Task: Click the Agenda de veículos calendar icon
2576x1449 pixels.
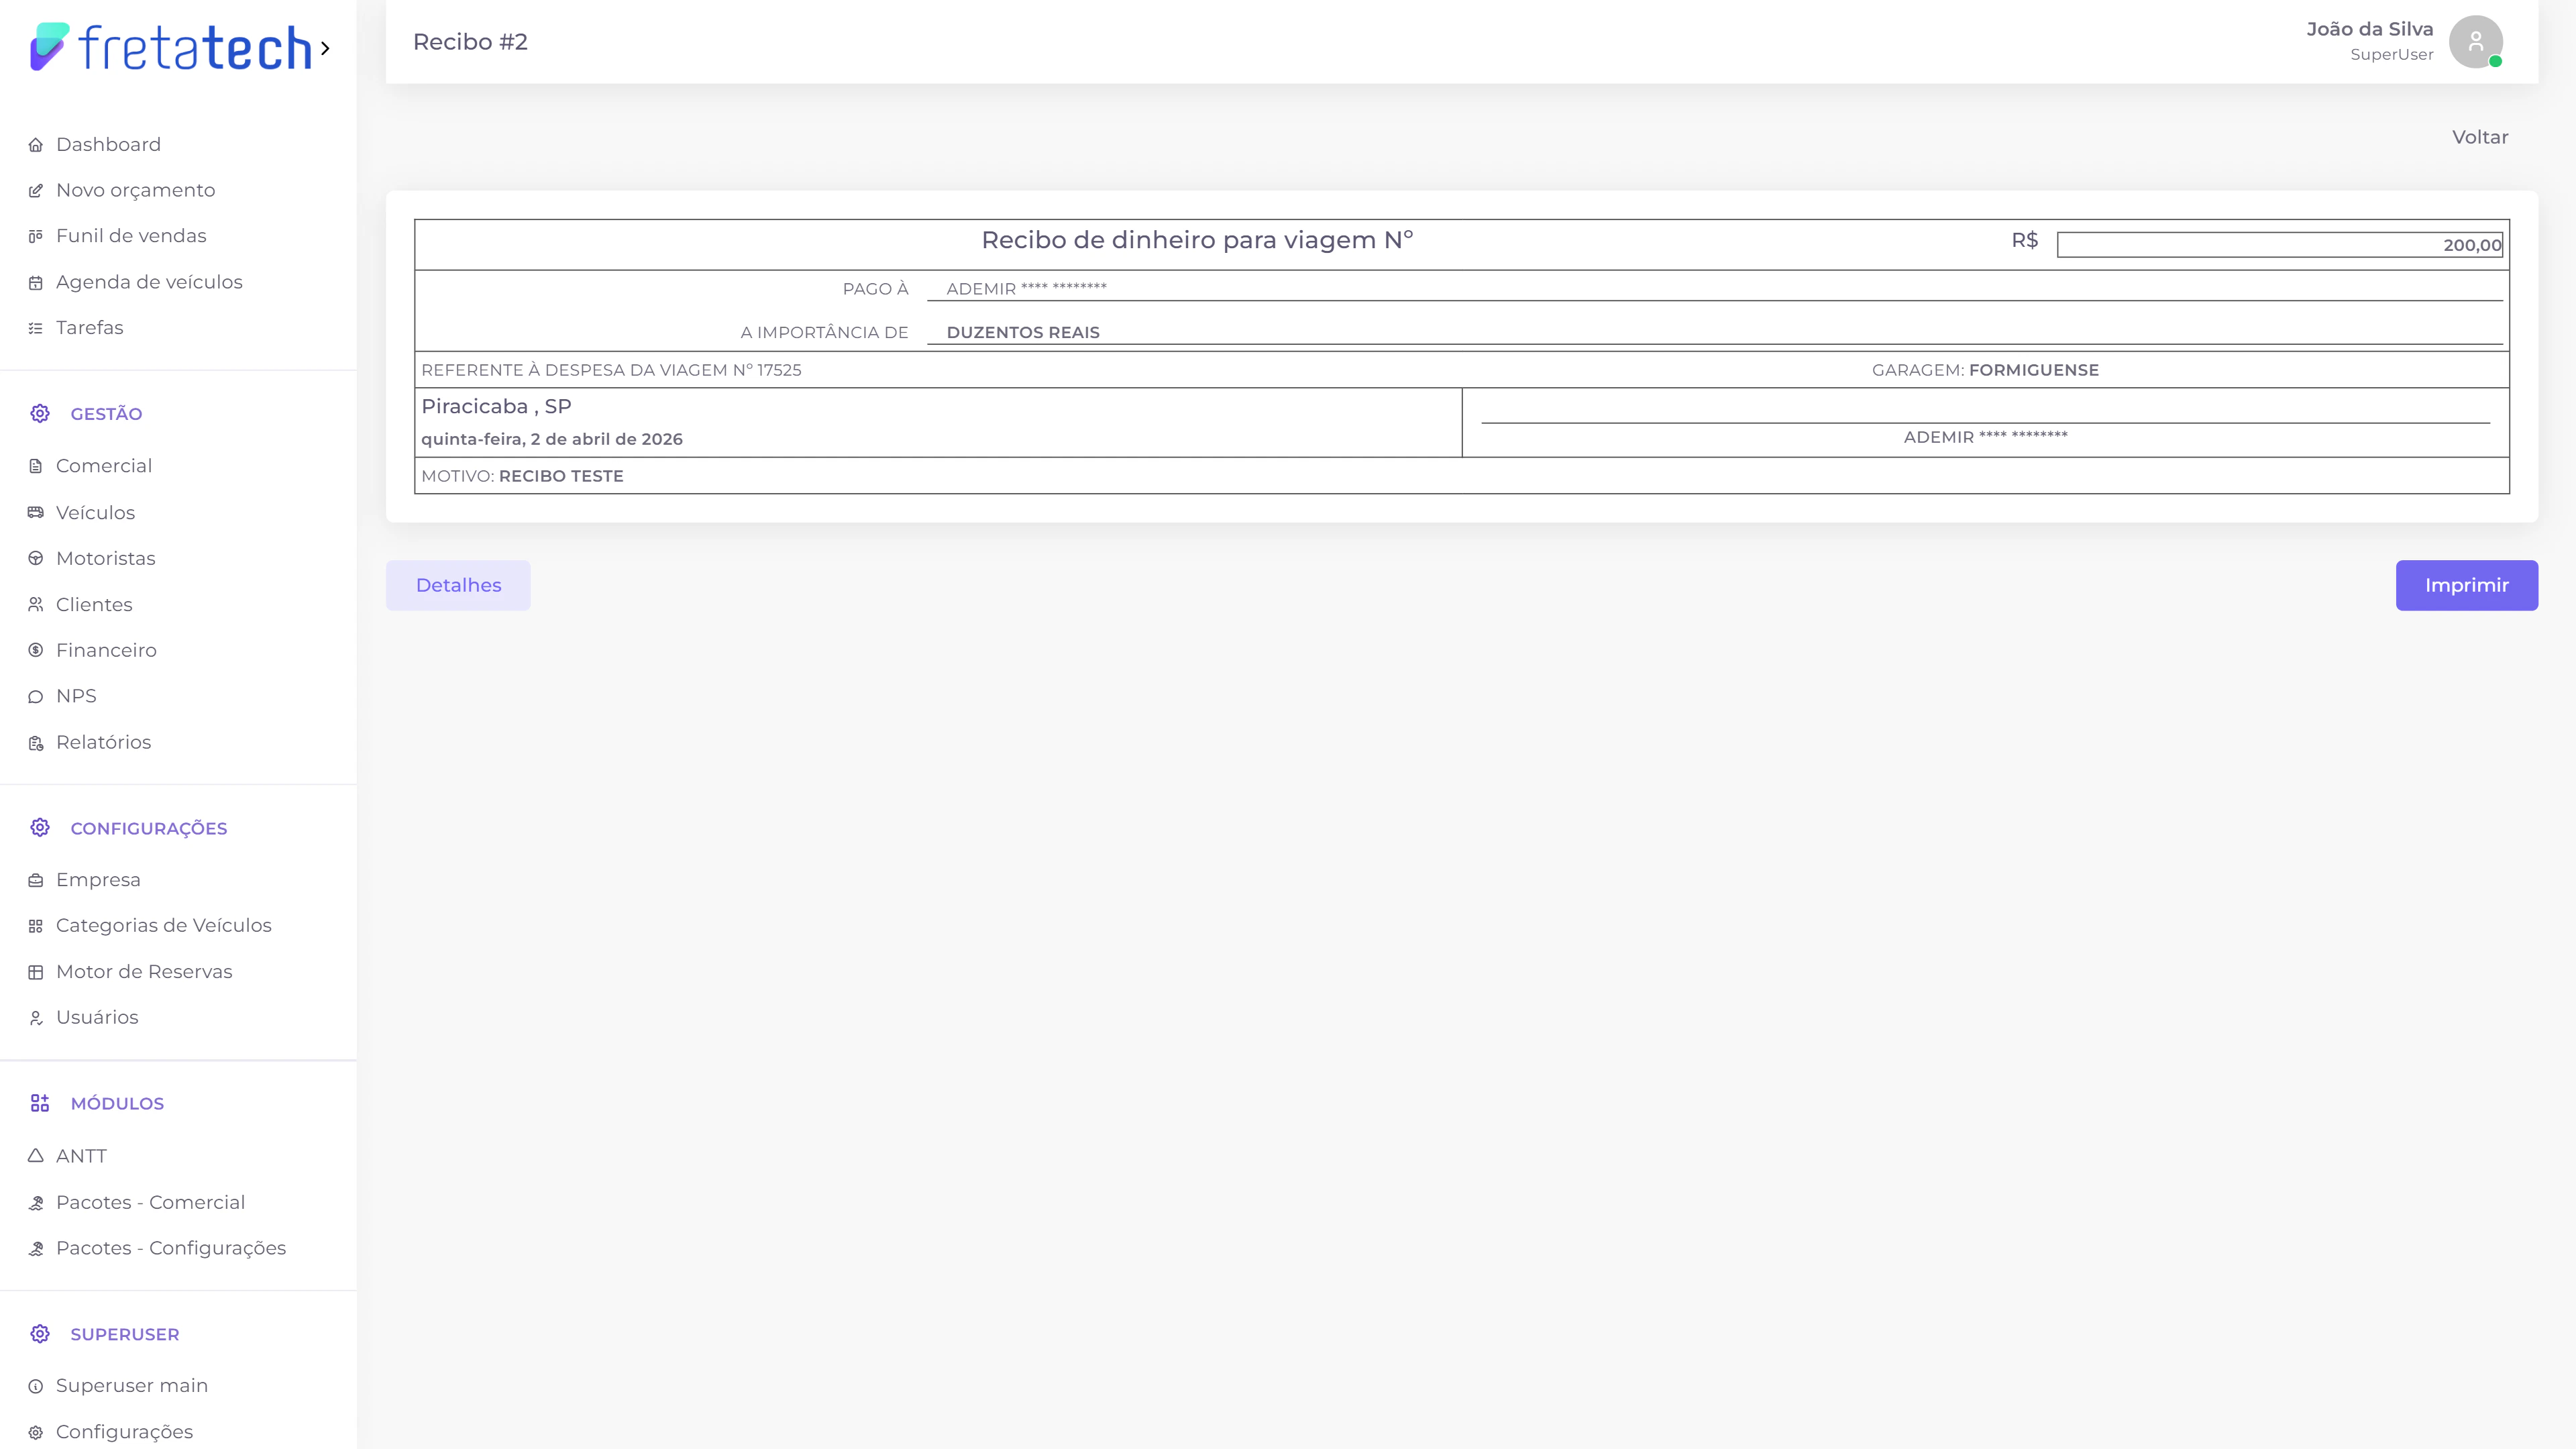Action: click(x=36, y=283)
